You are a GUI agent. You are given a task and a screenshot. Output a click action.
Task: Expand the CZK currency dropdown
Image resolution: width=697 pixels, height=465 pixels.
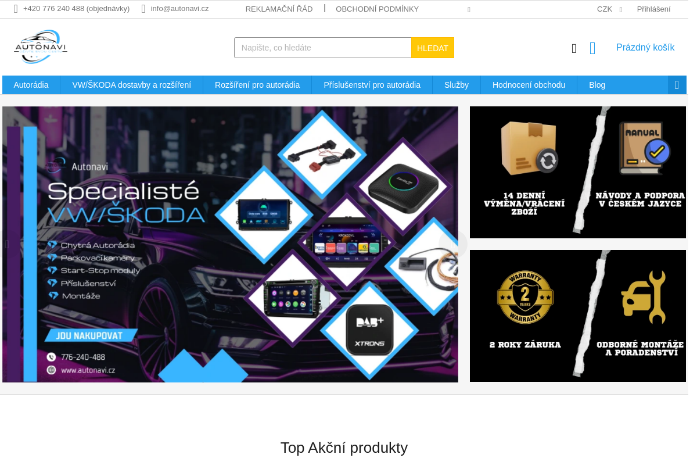pyautogui.click(x=610, y=9)
